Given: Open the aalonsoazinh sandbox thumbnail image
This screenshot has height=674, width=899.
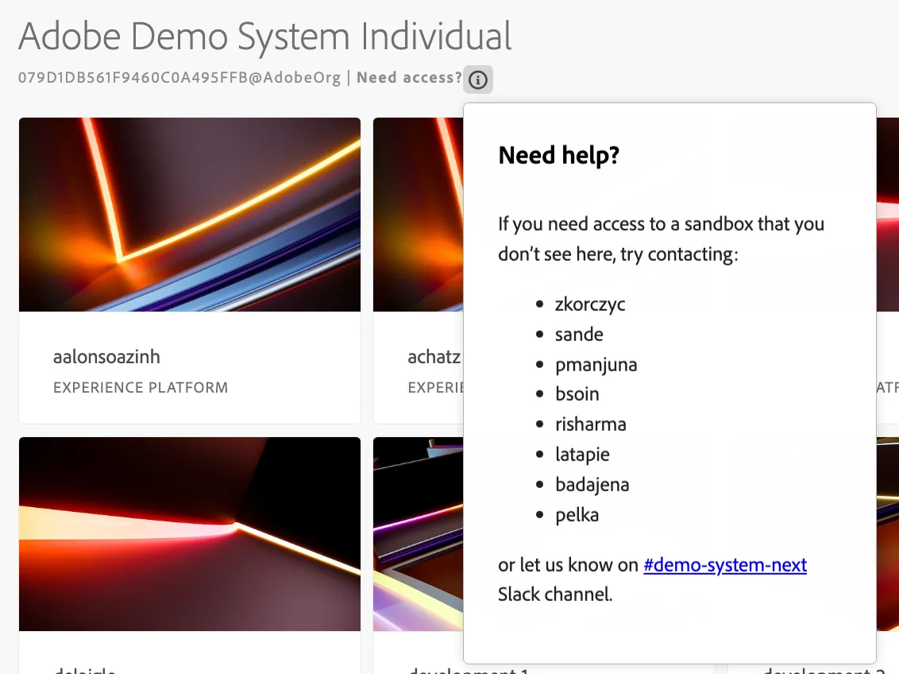Looking at the screenshot, I should click(x=190, y=215).
